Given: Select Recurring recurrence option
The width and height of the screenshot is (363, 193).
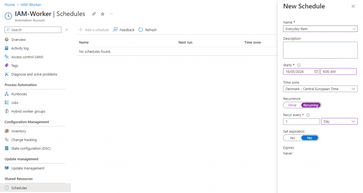Looking at the screenshot, I should (x=311, y=105).
